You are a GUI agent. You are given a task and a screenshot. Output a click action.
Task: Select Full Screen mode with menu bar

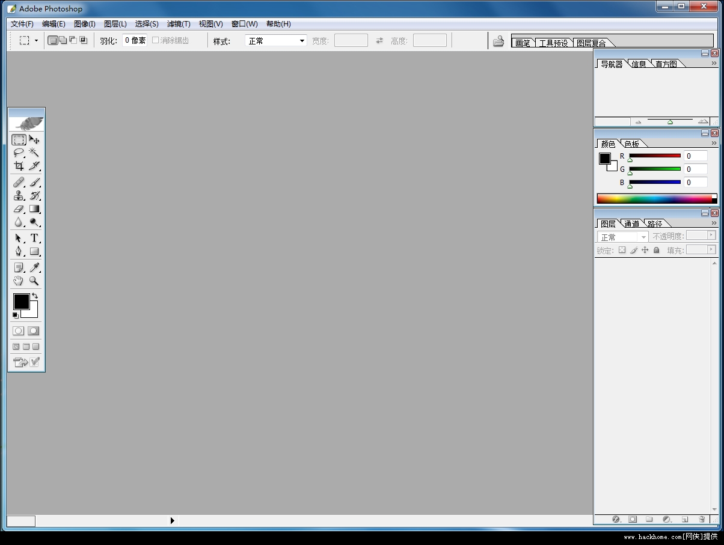point(26,347)
